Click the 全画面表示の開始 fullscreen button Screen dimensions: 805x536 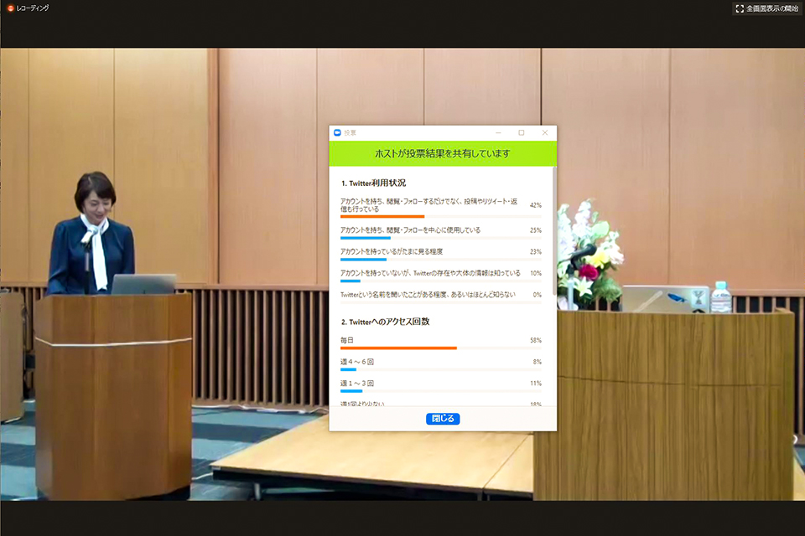[767, 8]
